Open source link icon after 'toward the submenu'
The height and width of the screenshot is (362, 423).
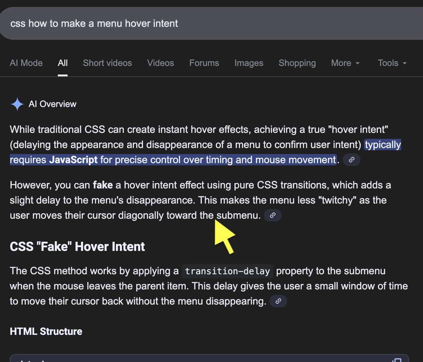point(272,216)
